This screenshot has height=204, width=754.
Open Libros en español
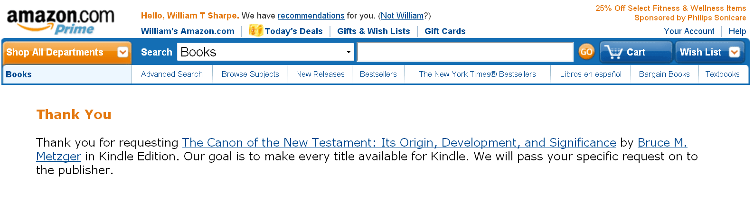[x=591, y=74]
